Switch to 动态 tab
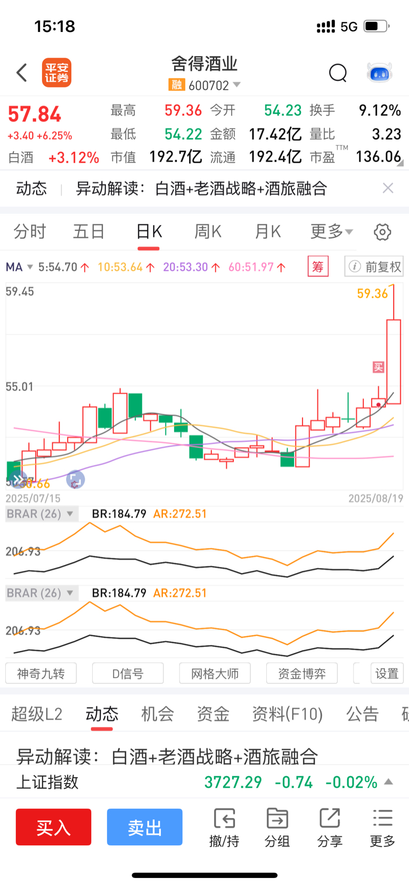This screenshot has height=887, width=409. 102,714
